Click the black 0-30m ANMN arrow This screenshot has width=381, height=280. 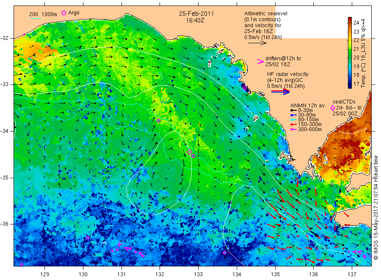(293, 110)
